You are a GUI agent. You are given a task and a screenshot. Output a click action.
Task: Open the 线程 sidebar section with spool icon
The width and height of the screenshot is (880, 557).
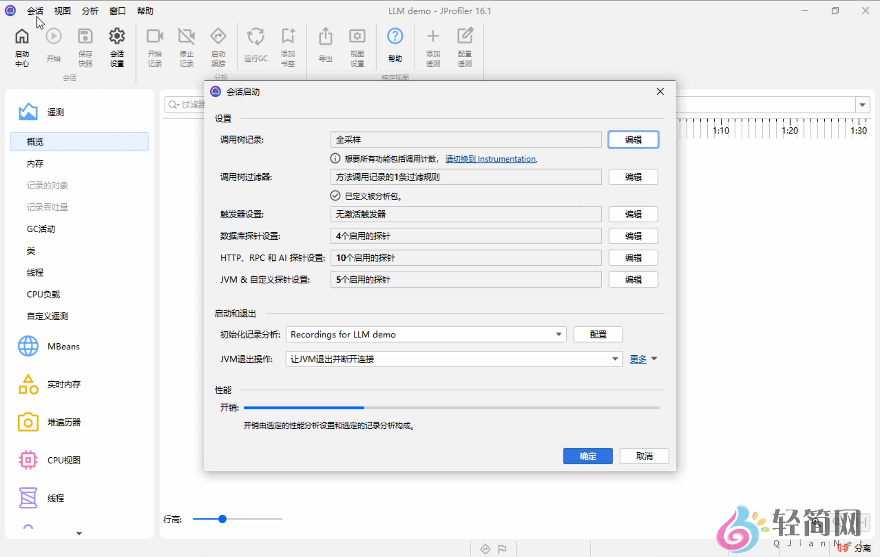(x=41, y=498)
